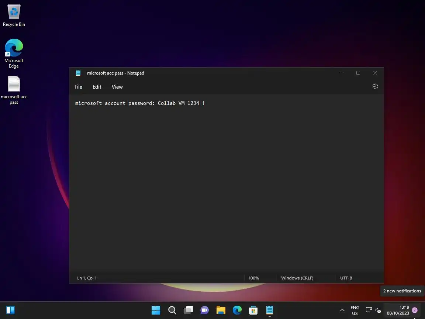Launch Microsoft Edge from the taskbar
425x319 pixels.
pyautogui.click(x=237, y=310)
